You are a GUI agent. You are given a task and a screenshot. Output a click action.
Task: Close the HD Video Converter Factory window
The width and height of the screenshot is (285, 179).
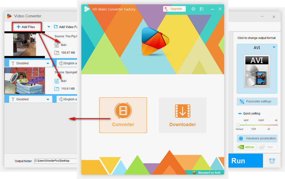click(x=220, y=9)
